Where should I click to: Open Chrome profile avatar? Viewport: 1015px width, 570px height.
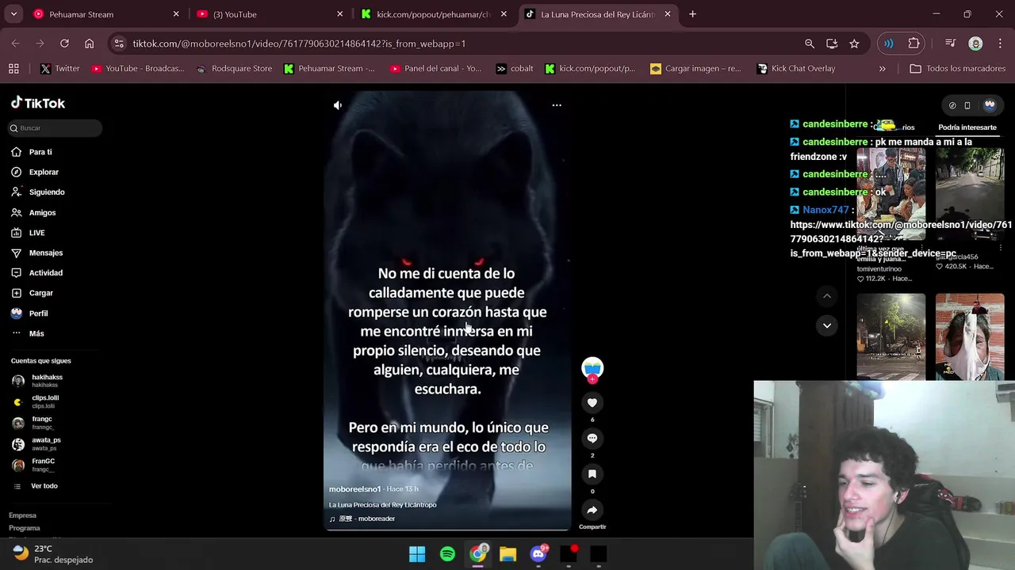pyautogui.click(x=976, y=44)
